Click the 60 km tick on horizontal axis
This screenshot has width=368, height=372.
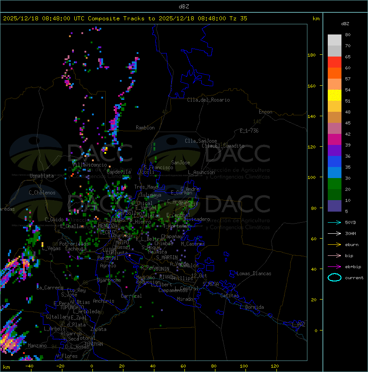point(183,366)
